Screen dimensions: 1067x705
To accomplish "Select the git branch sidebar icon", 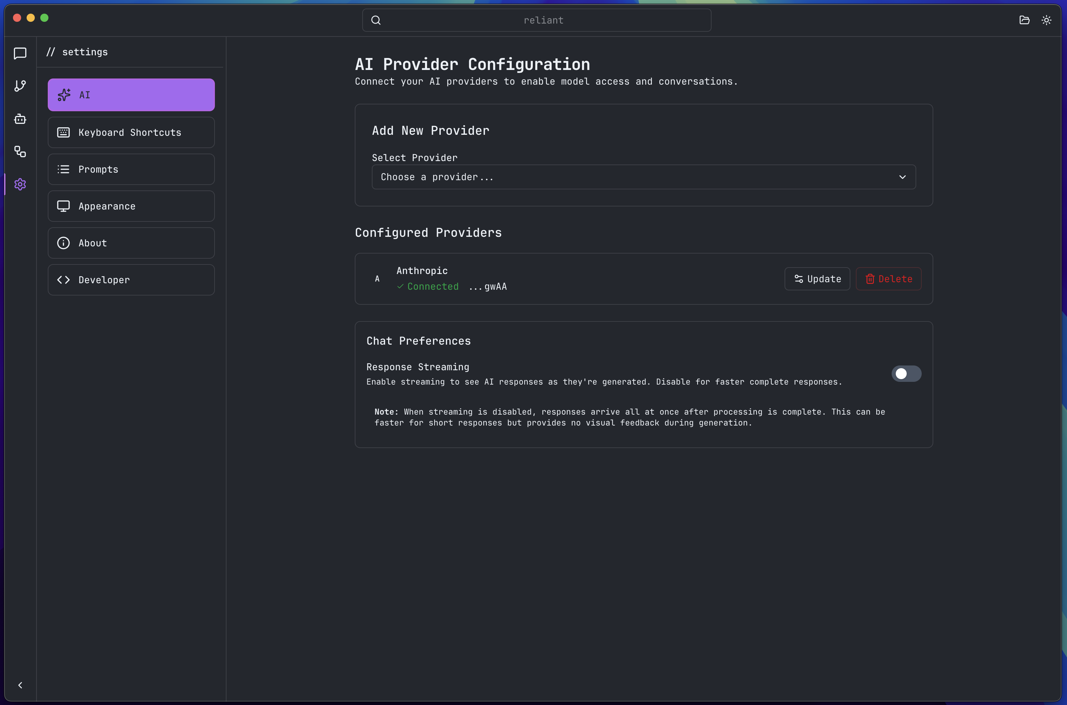I will 20,86.
